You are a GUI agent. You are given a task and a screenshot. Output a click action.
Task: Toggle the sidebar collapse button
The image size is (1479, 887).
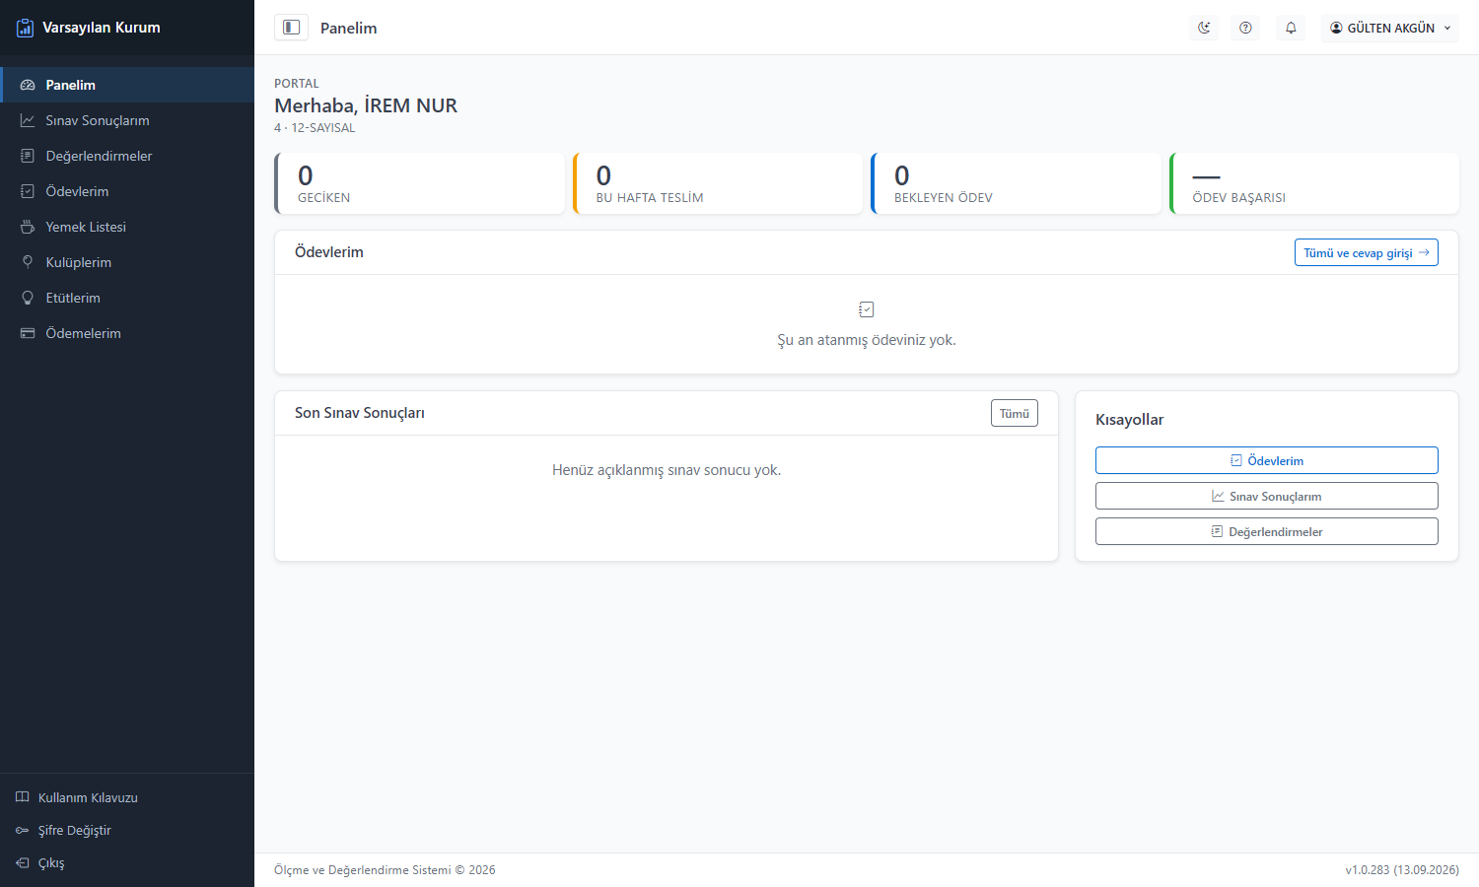[x=291, y=28]
